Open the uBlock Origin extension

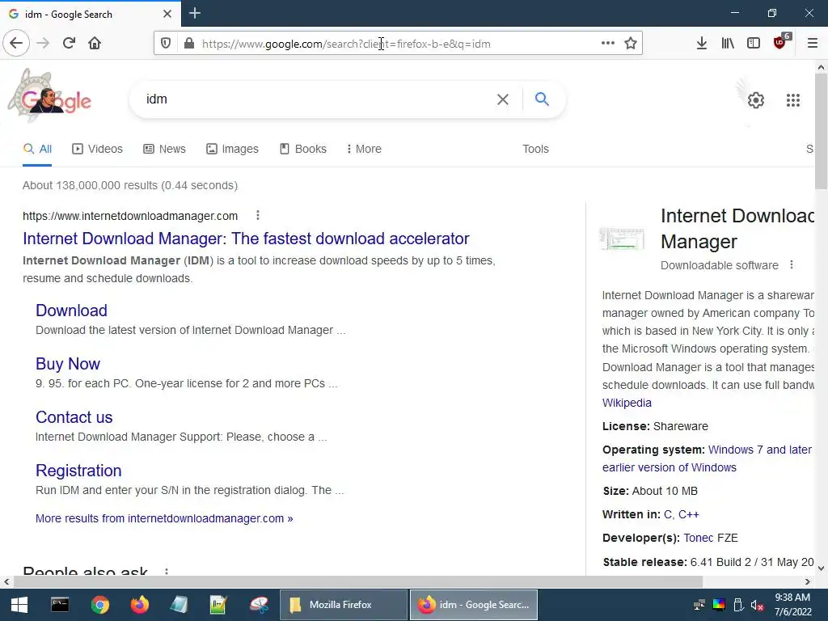coord(780,42)
